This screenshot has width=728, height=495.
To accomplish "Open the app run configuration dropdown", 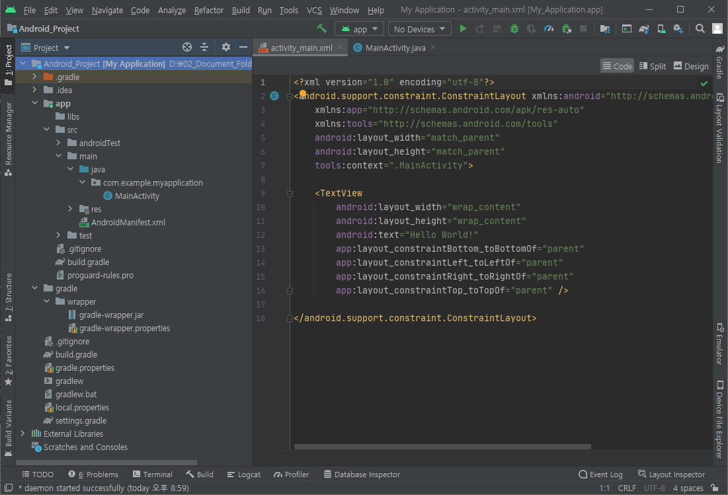I will coord(359,29).
